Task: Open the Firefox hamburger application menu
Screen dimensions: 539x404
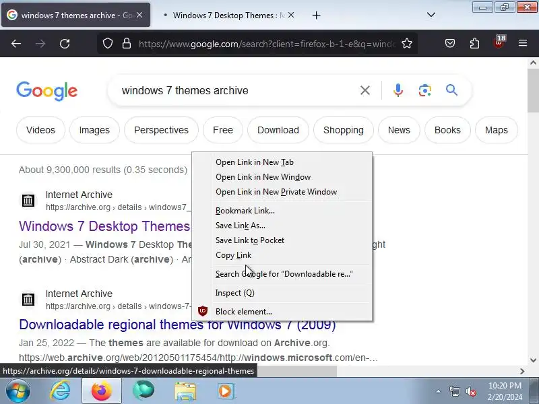Action: (x=523, y=44)
